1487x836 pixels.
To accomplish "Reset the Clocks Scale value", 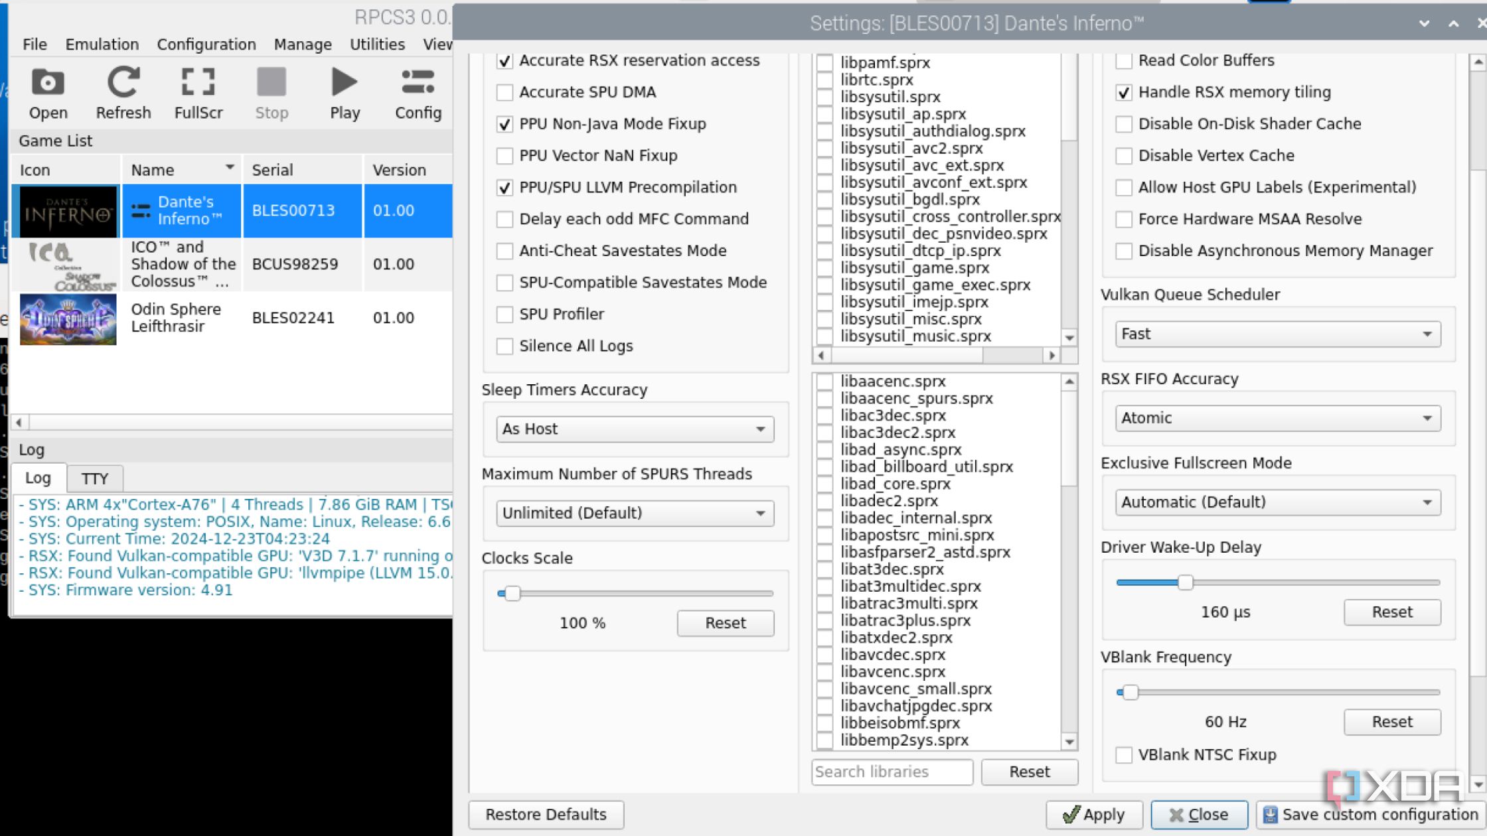I will [x=726, y=623].
